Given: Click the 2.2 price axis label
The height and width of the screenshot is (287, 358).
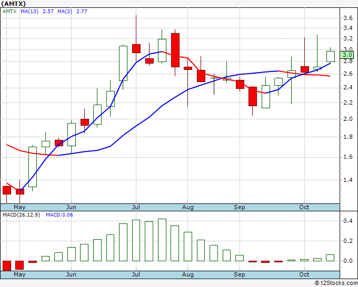Looking at the screenshot, I should coord(347,103).
